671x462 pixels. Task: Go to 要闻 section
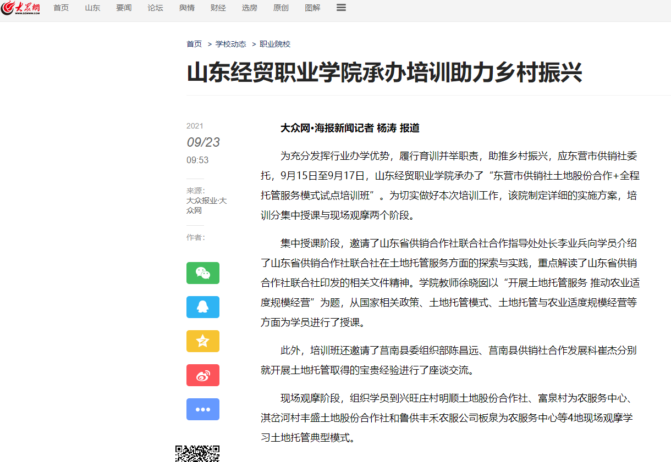124,8
